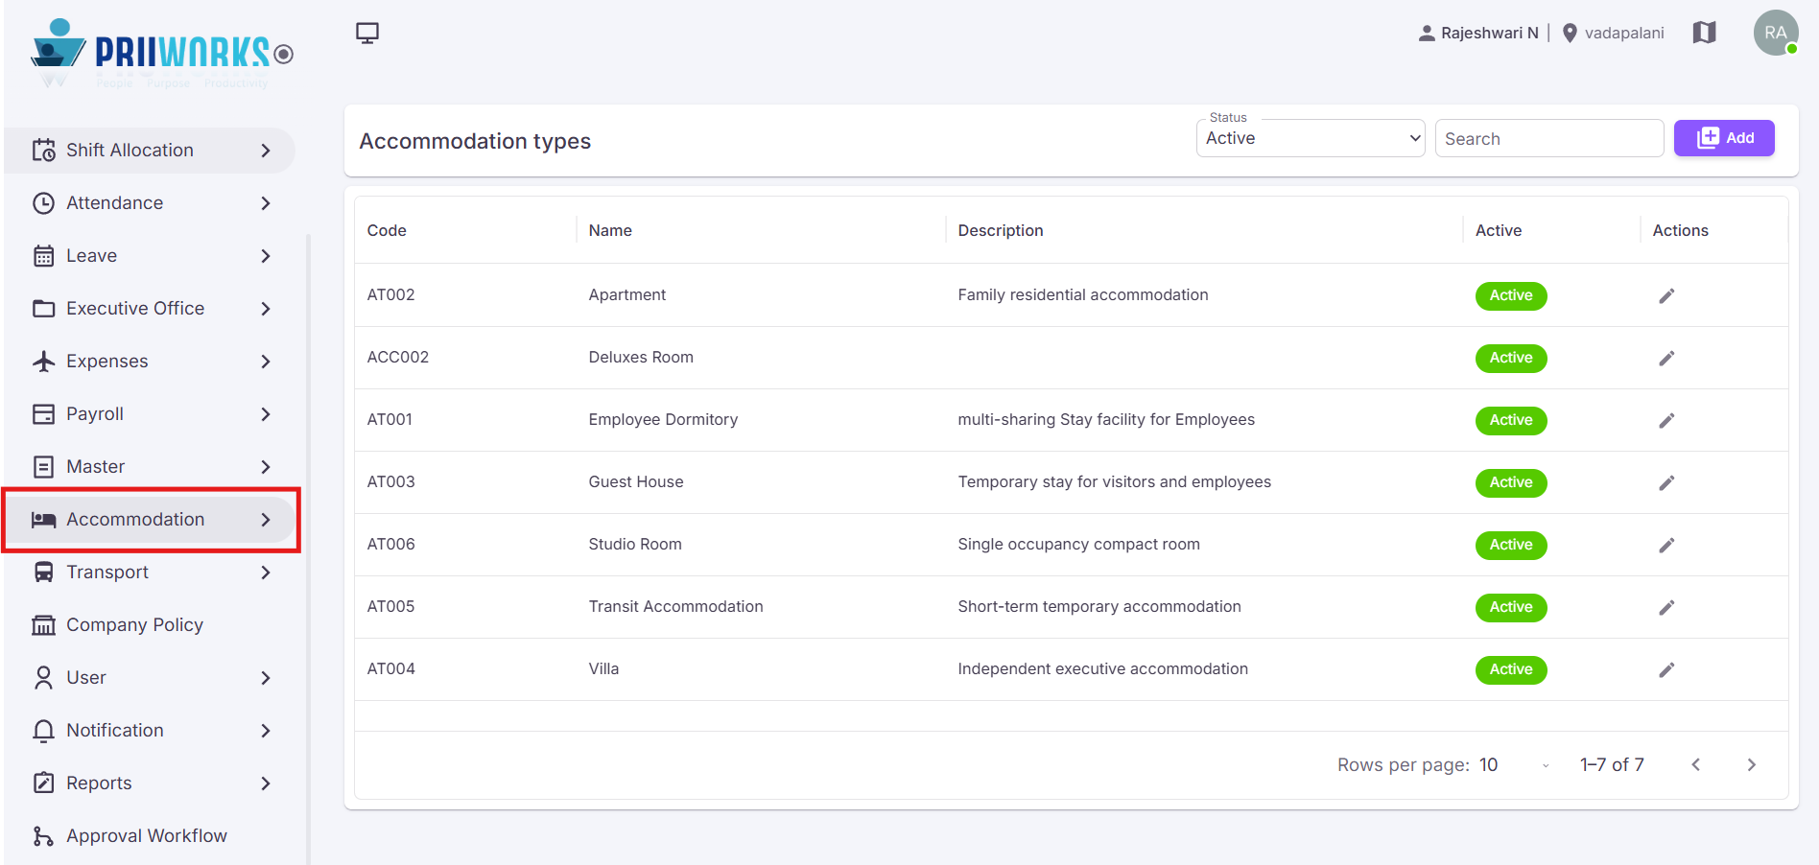
Task: Sort by the Name column header
Action: click(x=610, y=230)
